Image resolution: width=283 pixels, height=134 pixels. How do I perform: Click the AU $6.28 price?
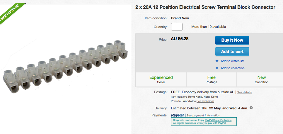180,39
